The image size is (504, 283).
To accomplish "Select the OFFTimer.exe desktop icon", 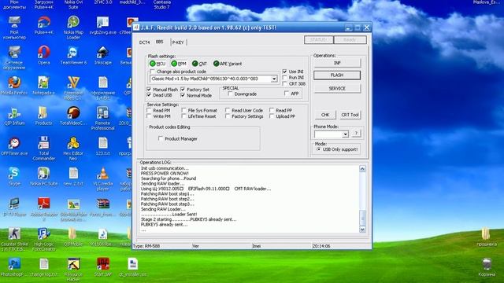I will click(x=14, y=143).
